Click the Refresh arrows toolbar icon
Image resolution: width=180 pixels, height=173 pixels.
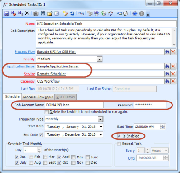[72, 13]
